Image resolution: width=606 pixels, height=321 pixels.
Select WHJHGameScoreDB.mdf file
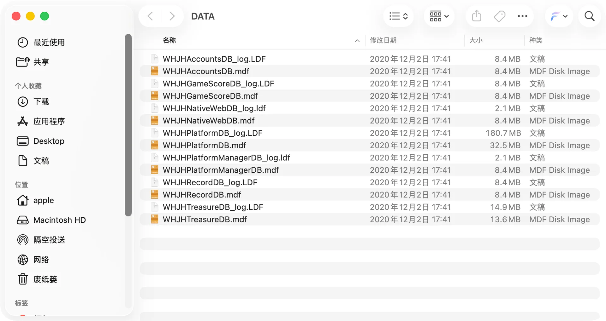[370, 96]
